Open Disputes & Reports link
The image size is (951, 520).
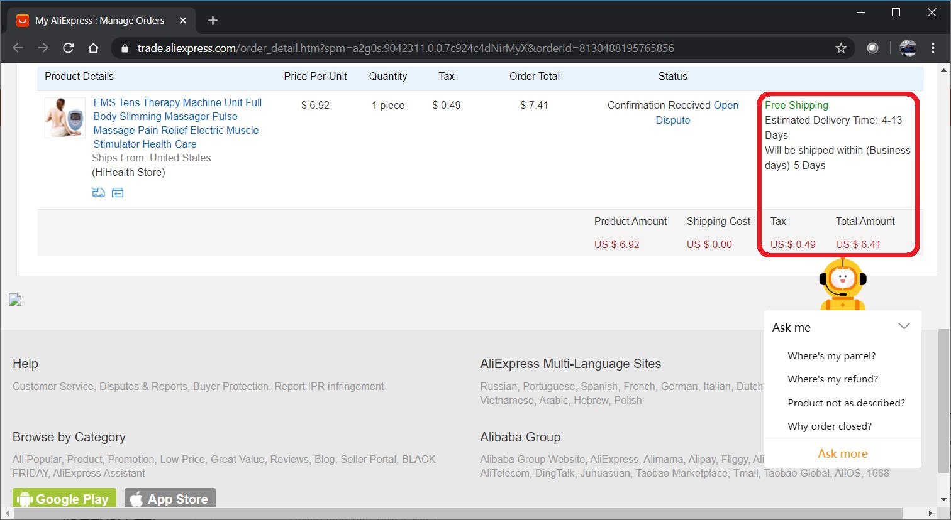tap(143, 387)
